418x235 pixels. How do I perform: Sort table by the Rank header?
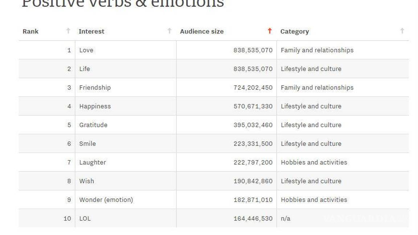[x=30, y=32]
